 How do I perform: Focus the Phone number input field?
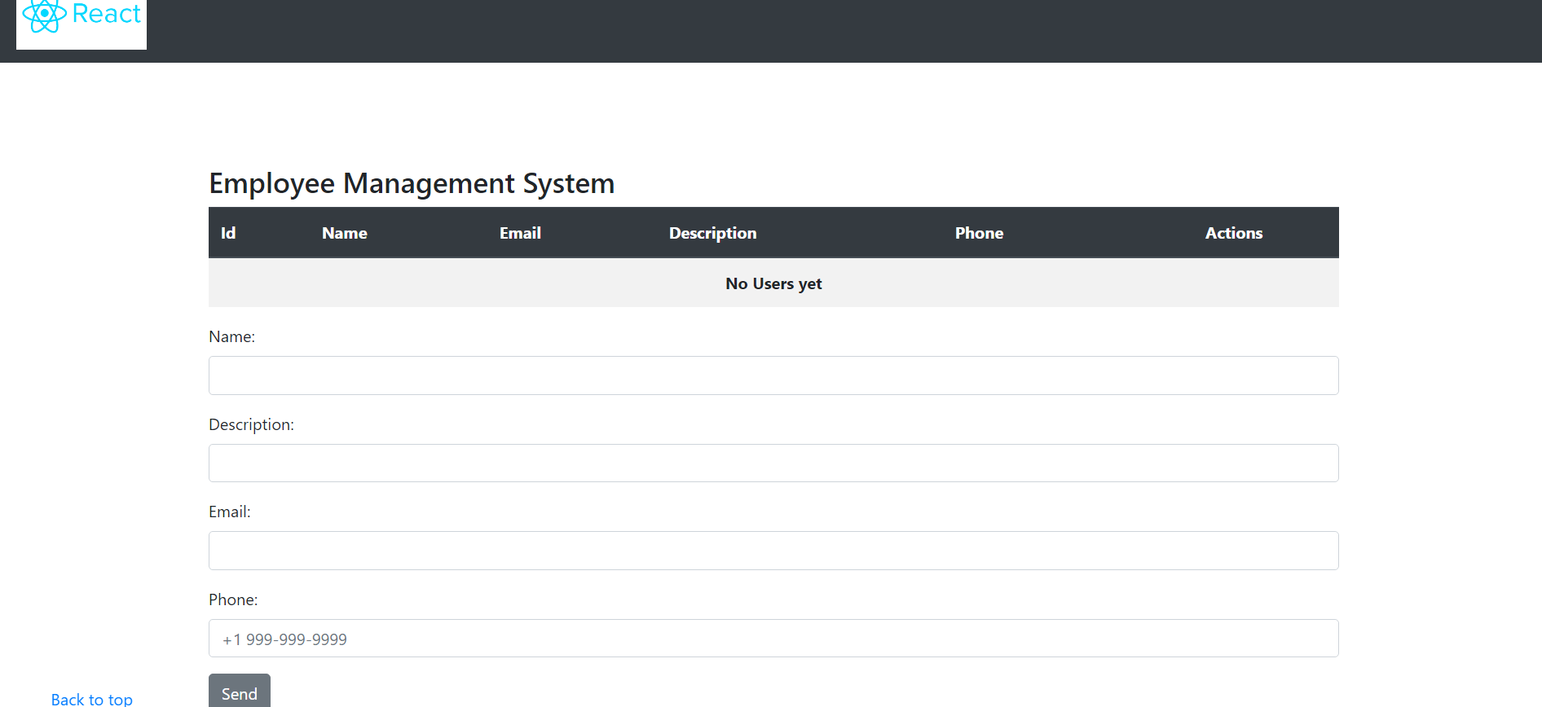click(773, 639)
